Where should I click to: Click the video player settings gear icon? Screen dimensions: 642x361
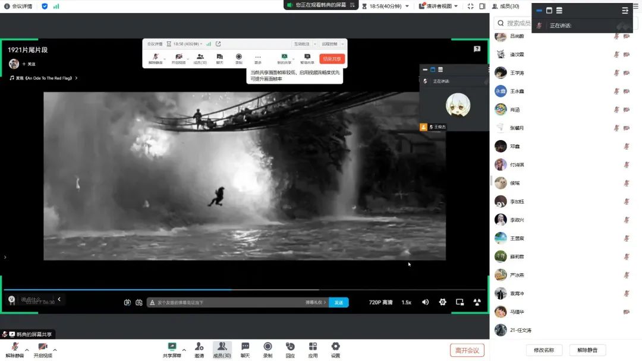(x=442, y=302)
